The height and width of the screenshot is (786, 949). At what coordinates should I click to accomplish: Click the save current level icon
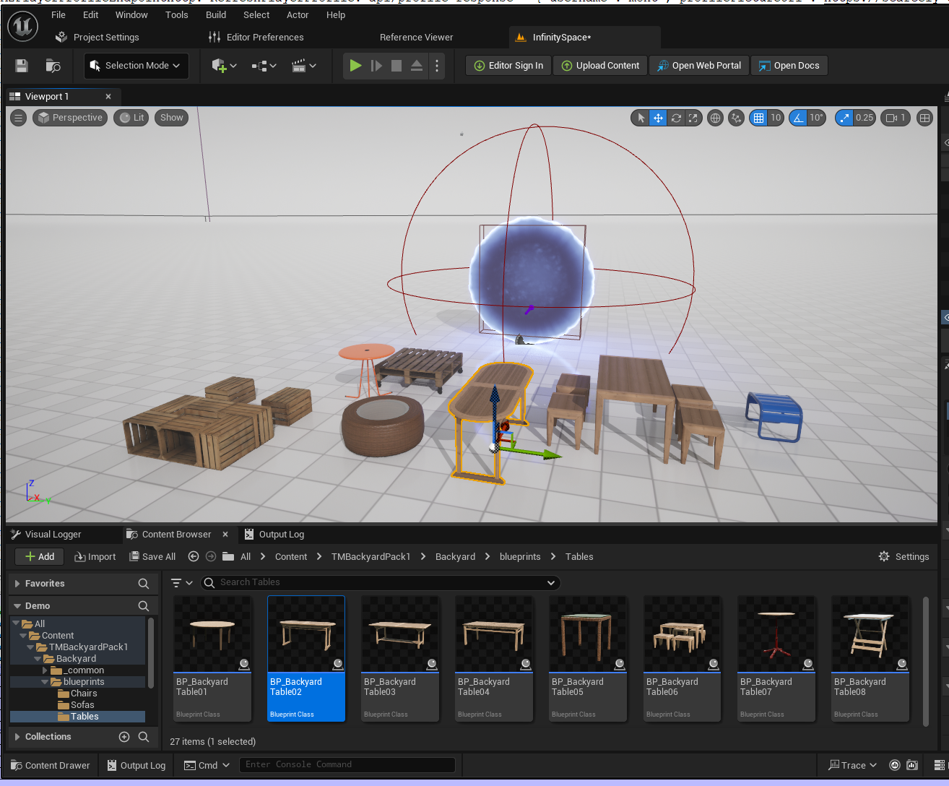22,66
